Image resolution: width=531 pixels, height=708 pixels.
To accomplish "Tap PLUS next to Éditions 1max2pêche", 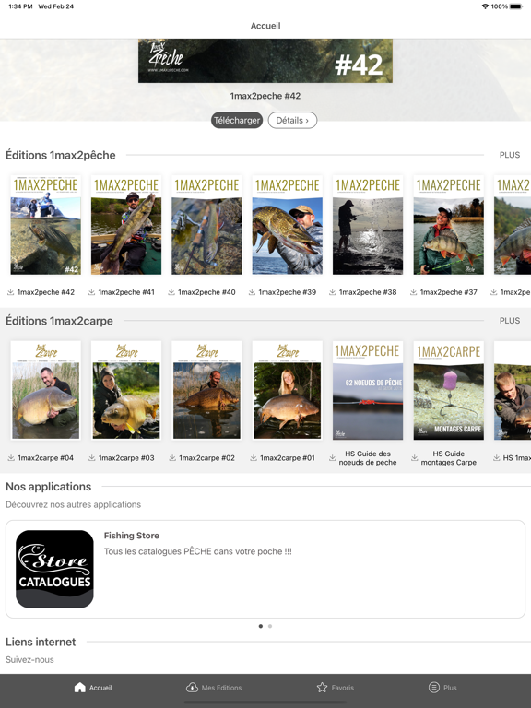I will click(x=510, y=155).
